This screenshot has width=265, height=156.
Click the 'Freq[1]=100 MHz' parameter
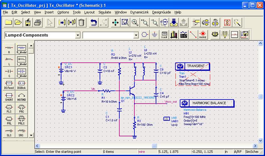tap(195, 117)
